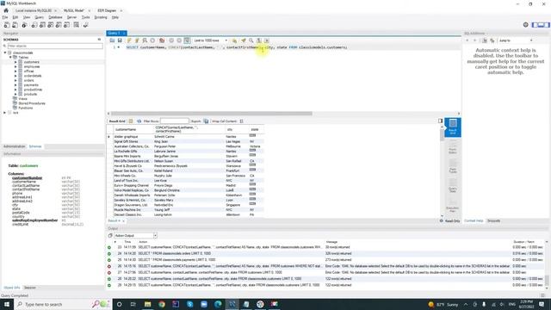This screenshot has height=310, width=551.
Task: Click the create new schema toolbar icon
Action: point(34,25)
